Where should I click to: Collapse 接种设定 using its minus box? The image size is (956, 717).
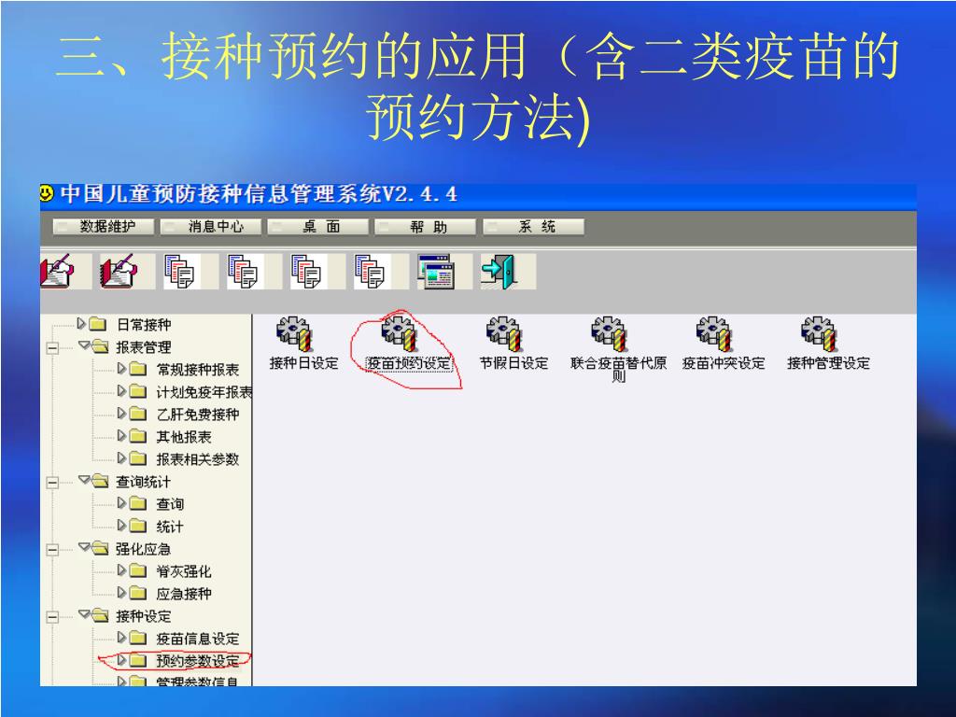[x=52, y=617]
